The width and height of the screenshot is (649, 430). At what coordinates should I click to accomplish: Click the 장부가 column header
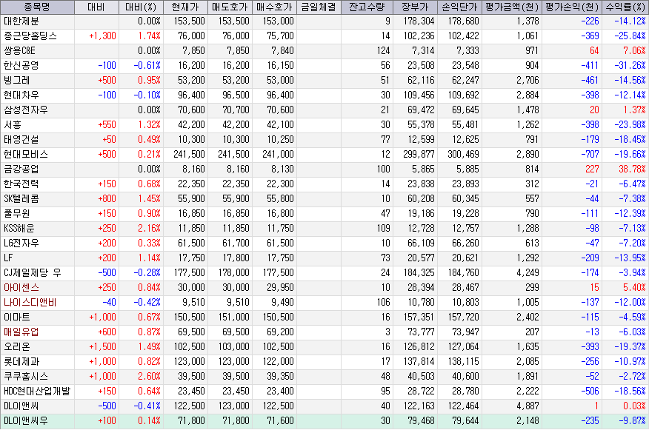point(415,7)
